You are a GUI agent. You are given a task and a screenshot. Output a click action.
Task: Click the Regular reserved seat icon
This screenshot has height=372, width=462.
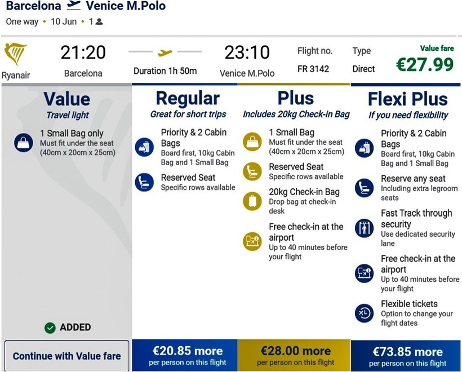click(x=144, y=182)
